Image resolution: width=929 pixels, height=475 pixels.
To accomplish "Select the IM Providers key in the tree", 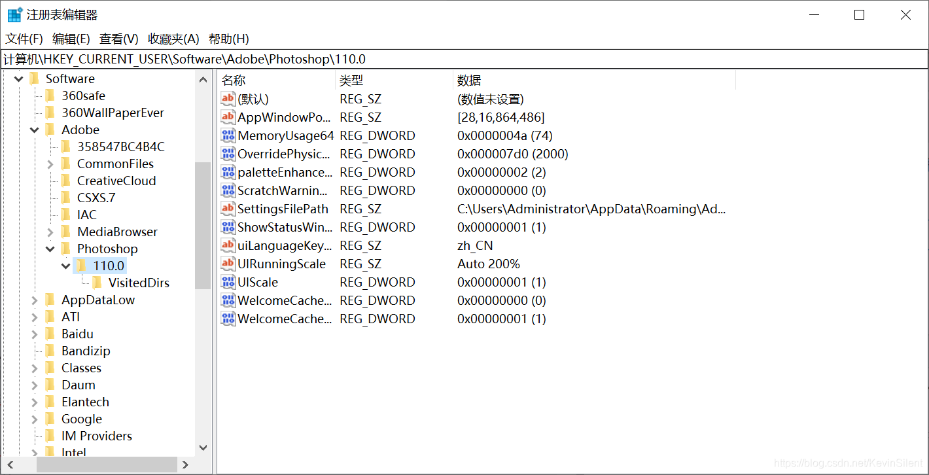I will coord(97,436).
